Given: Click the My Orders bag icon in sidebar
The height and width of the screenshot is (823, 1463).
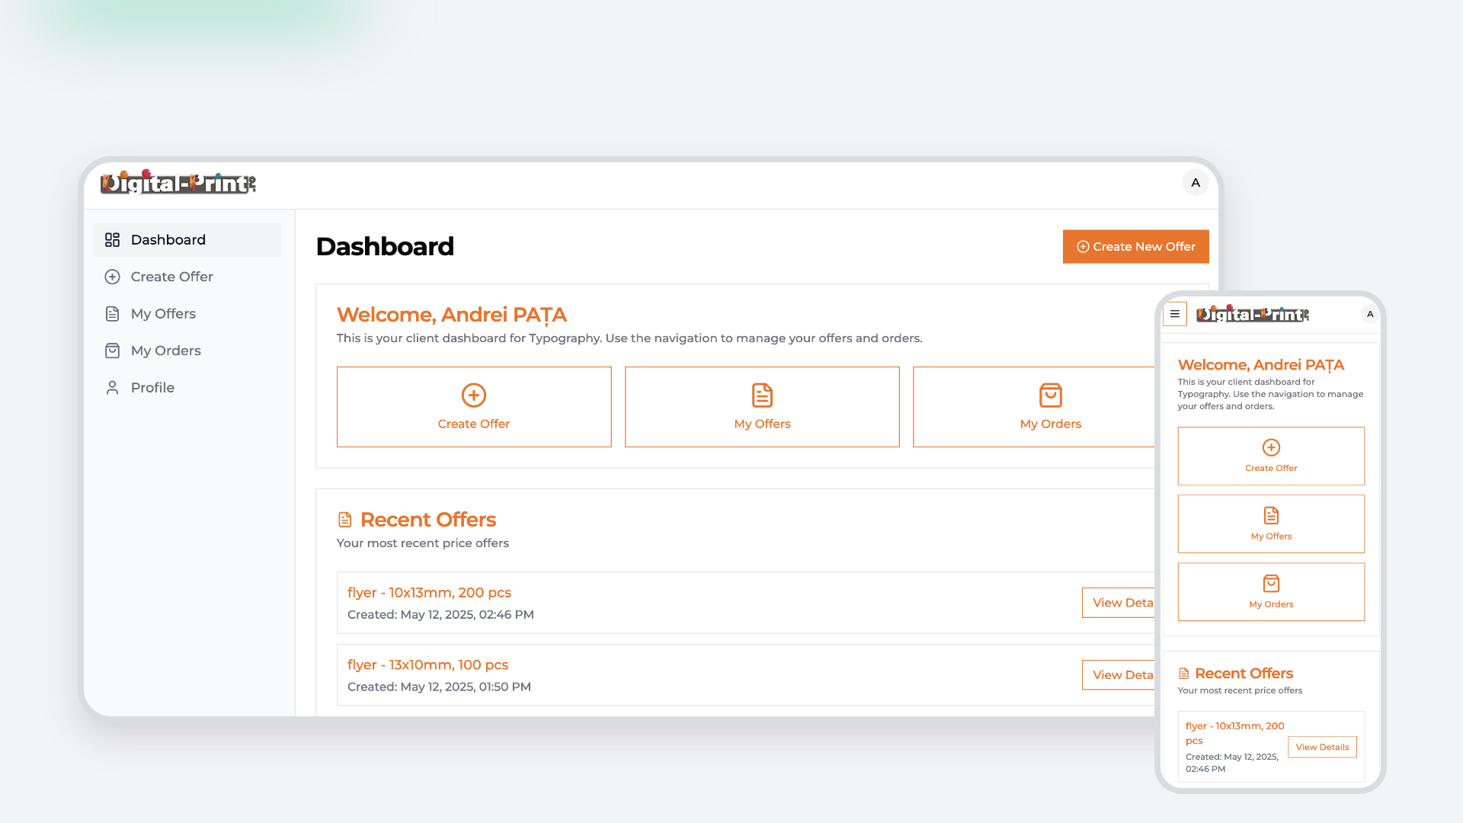Looking at the screenshot, I should pyautogui.click(x=112, y=351).
